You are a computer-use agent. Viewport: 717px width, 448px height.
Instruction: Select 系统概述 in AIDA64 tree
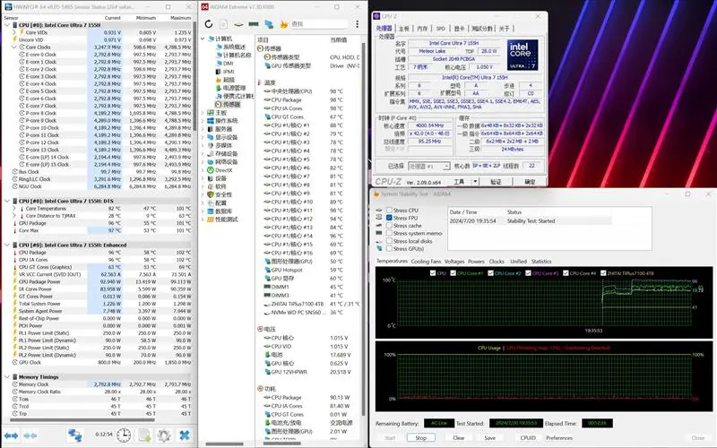coord(234,47)
